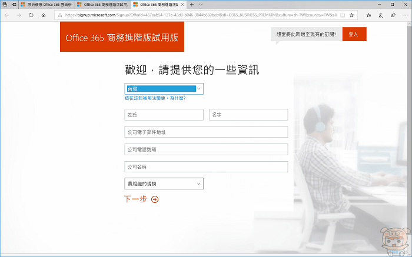Open the 這在註冊後無法變更,為什麼? link

[155, 98]
